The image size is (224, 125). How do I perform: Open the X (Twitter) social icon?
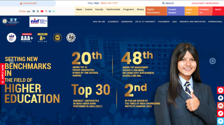[38, 11]
